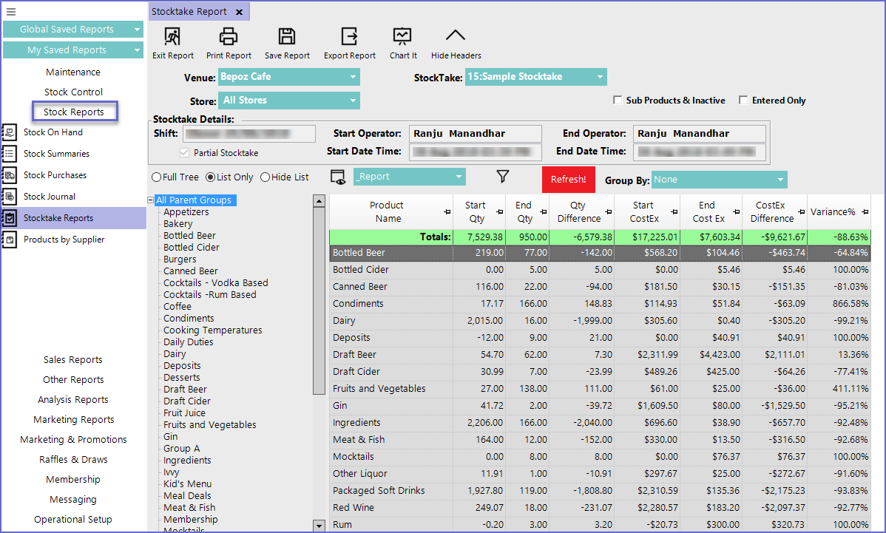Screen dimensions: 886x533
Task: Open the hamburger menu icon
Action: click(11, 12)
